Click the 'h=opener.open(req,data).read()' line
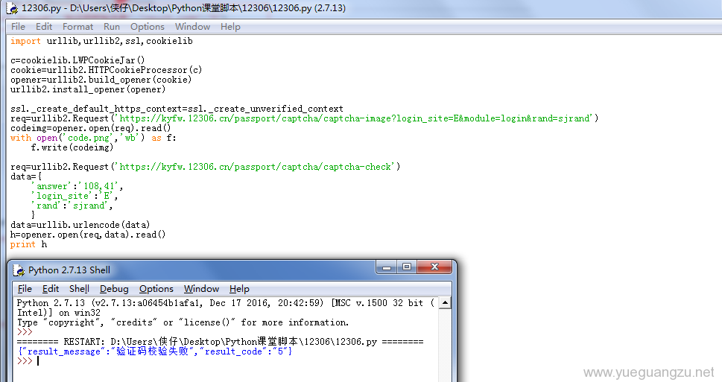Screen dimensions: 722x382 point(87,235)
